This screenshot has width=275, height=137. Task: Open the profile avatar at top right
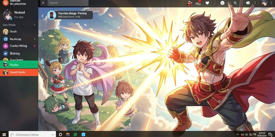pyautogui.click(x=265, y=3)
